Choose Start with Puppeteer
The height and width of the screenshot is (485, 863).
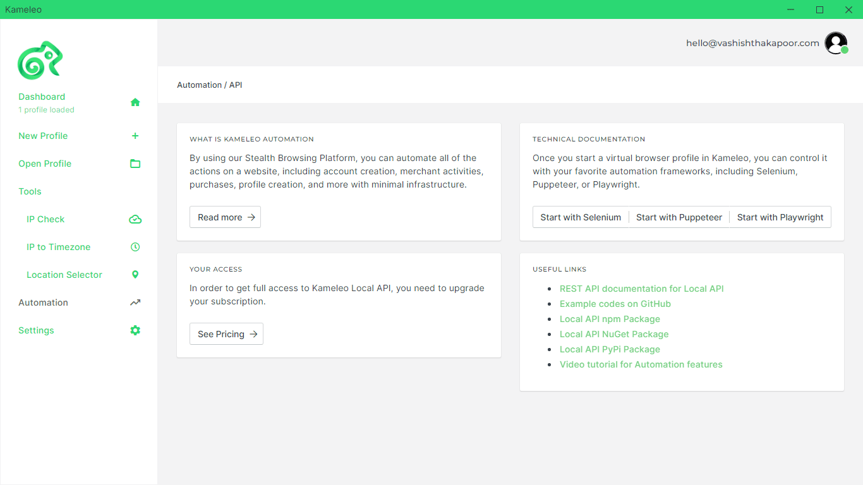[679, 217]
